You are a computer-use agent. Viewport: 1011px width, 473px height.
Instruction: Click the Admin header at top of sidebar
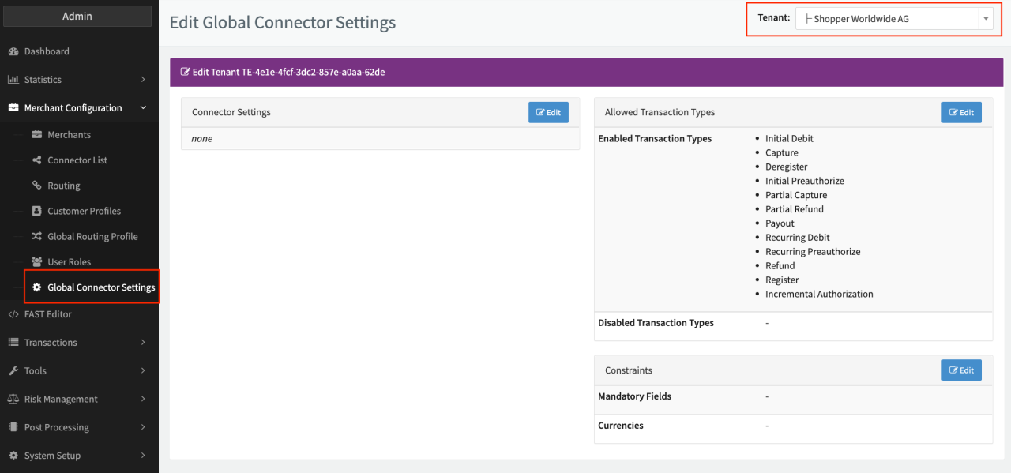point(77,17)
